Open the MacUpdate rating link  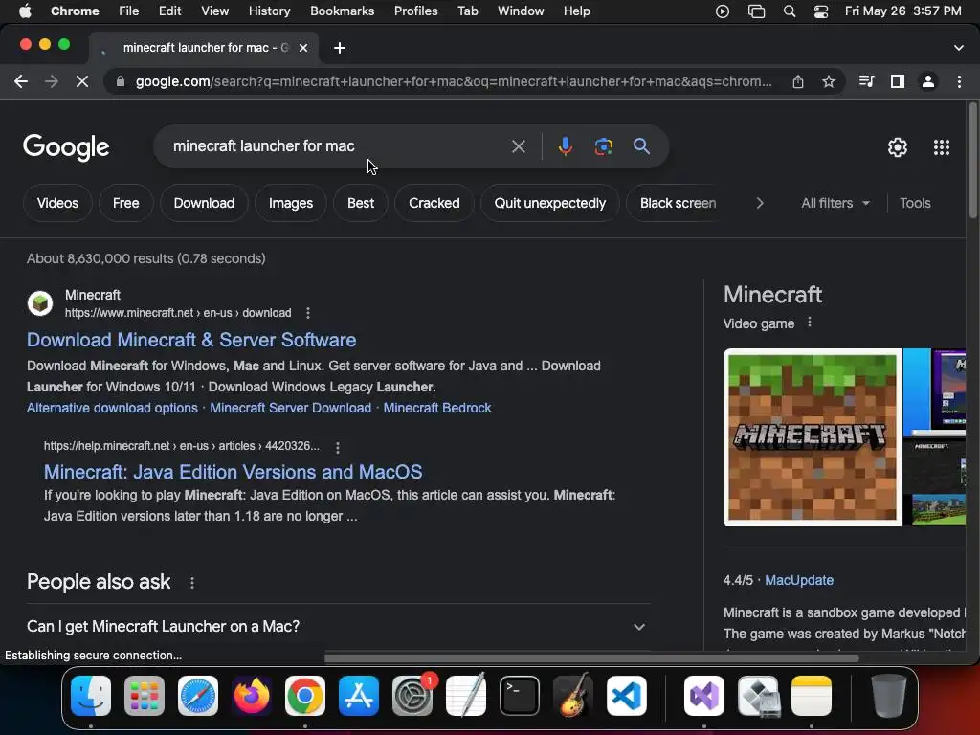(799, 580)
